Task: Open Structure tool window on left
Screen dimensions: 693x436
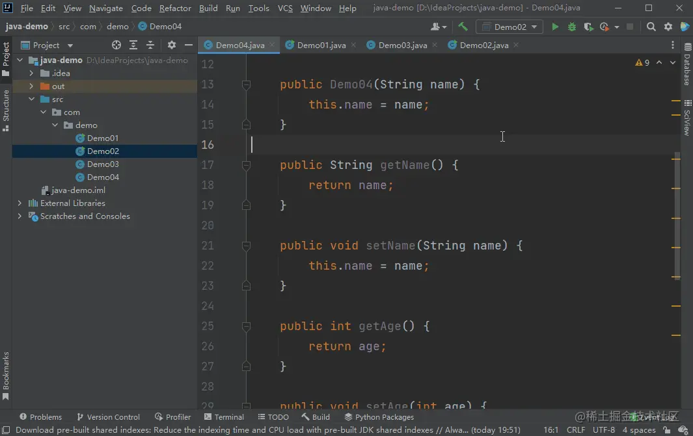Action: click(x=6, y=110)
